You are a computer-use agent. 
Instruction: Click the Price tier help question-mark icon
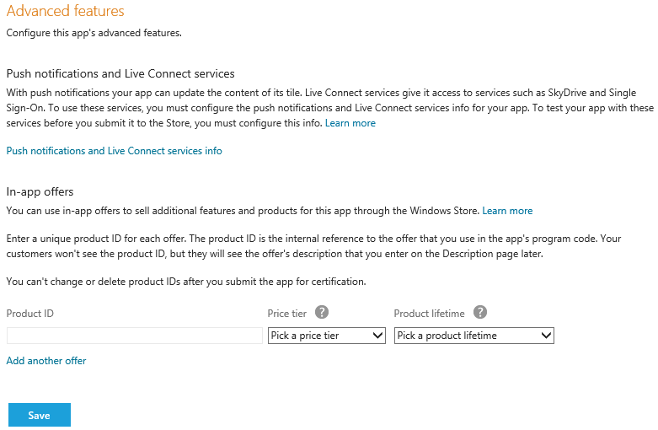coord(322,313)
